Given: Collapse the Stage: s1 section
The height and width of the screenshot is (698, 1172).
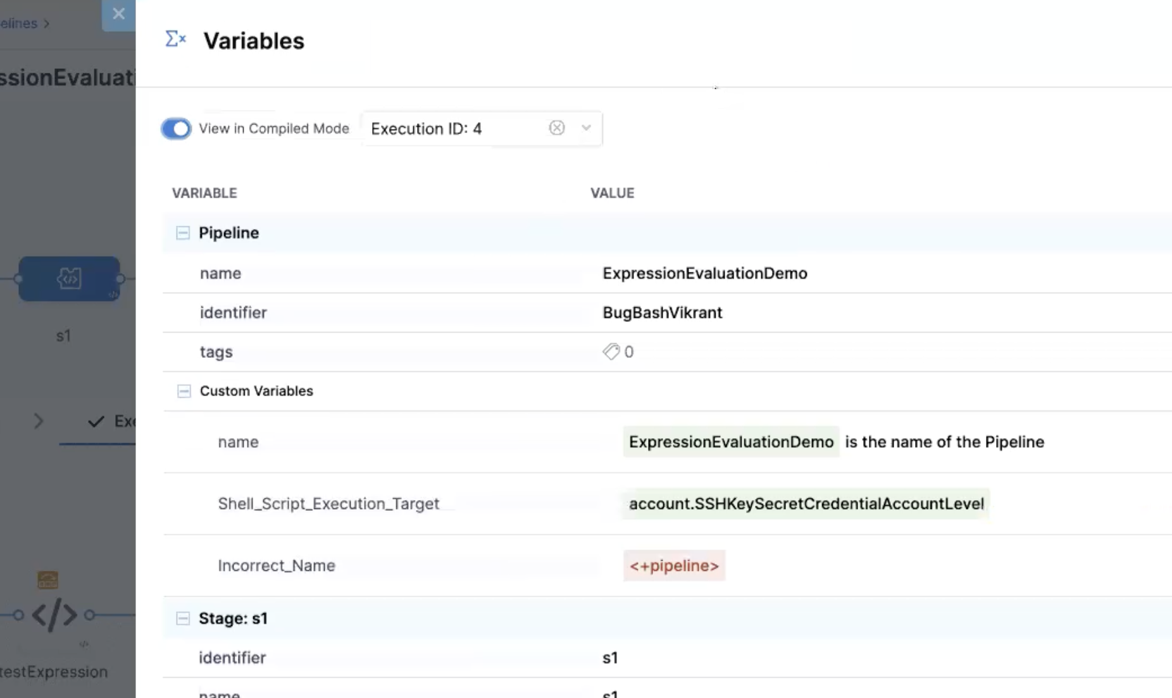Looking at the screenshot, I should [x=183, y=618].
